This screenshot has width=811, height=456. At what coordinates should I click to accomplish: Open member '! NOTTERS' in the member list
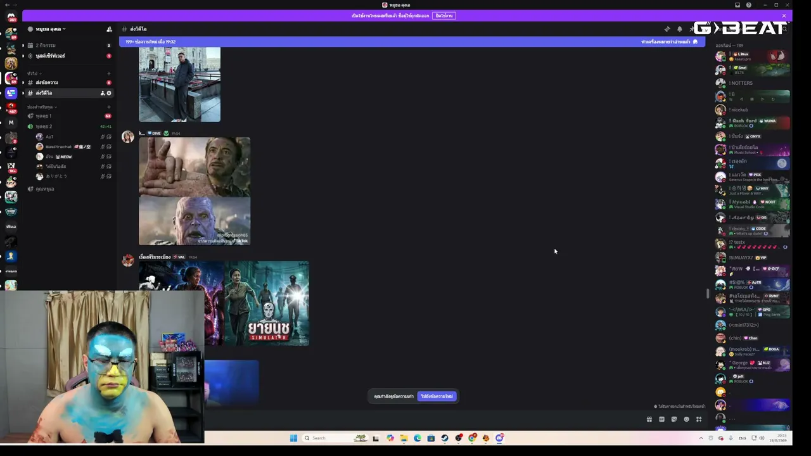[x=753, y=83]
